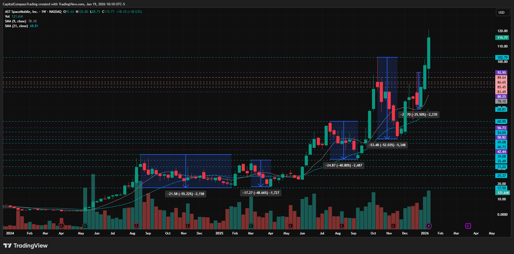514x254 pixels.
Task: Select the SMA (9, close) indicator legend
Action: [21, 21]
